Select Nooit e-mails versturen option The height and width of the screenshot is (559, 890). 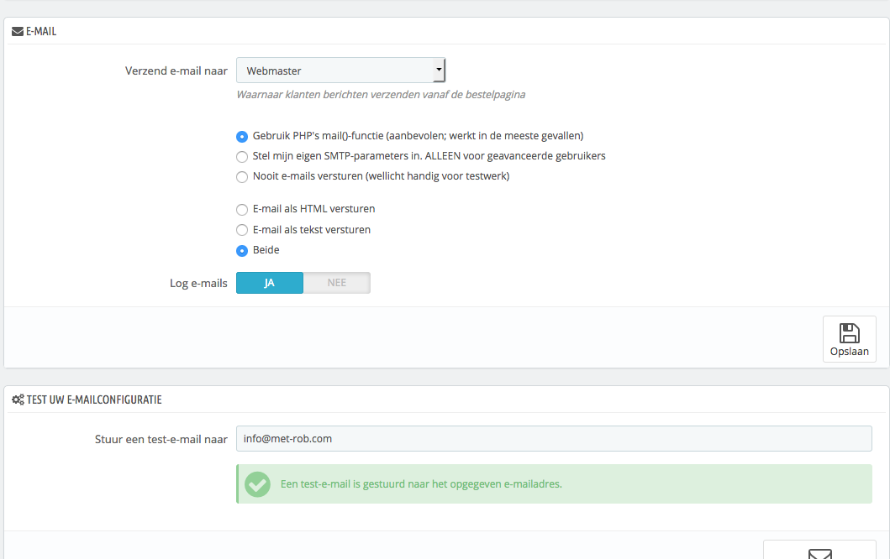click(x=242, y=177)
